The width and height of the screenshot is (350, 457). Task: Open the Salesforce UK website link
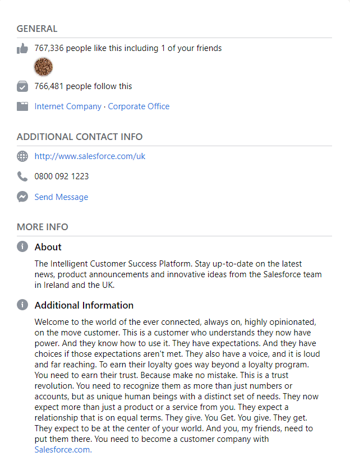click(90, 156)
